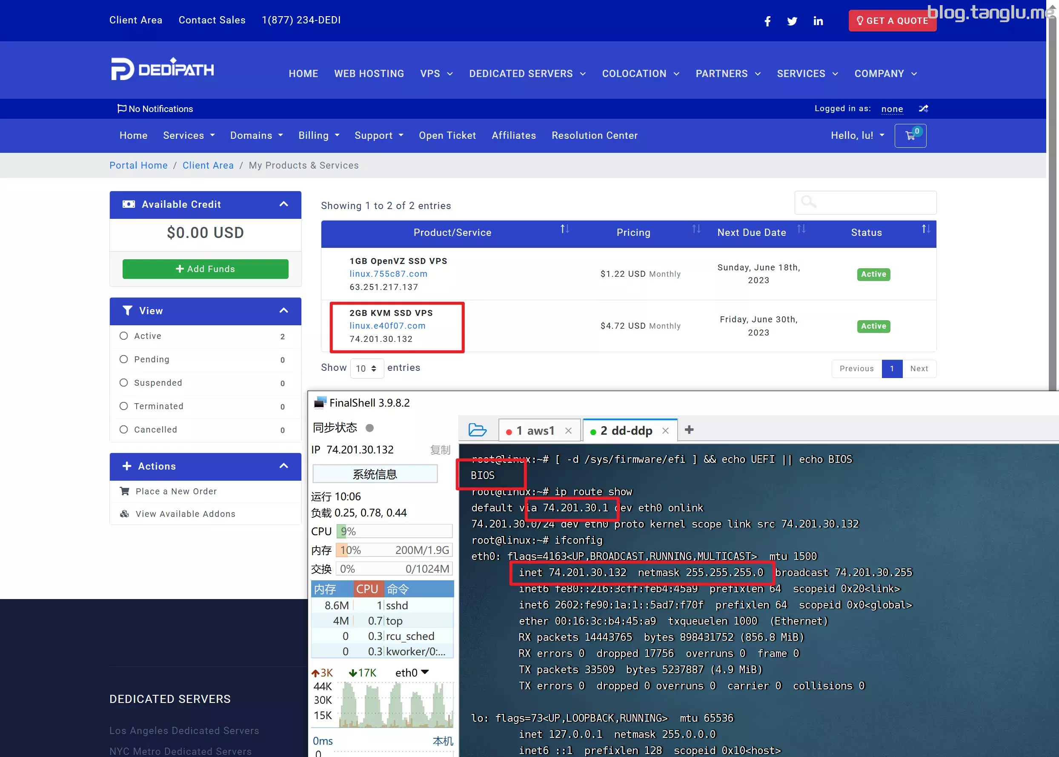Viewport: 1059px width, 757px height.
Task: Click the notification bell/flag icon
Action: [x=122, y=108]
